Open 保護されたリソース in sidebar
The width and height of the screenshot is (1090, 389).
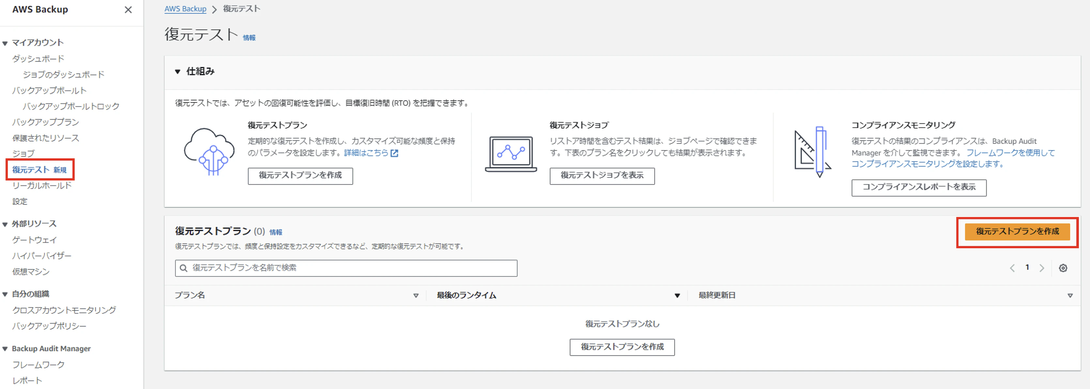pyautogui.click(x=45, y=138)
